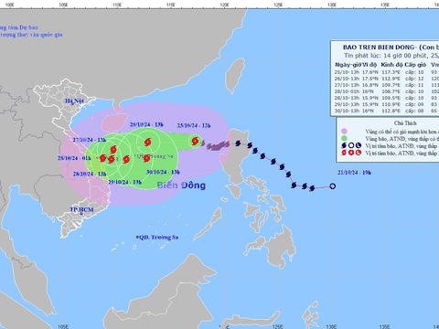Select the 26/10-13h row in the forecast table
This screenshot has width=439, height=329.
(x=387, y=79)
